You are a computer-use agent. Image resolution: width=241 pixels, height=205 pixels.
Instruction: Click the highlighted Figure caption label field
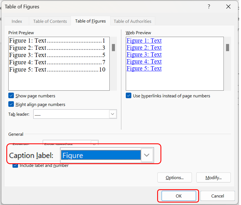(x=101, y=155)
